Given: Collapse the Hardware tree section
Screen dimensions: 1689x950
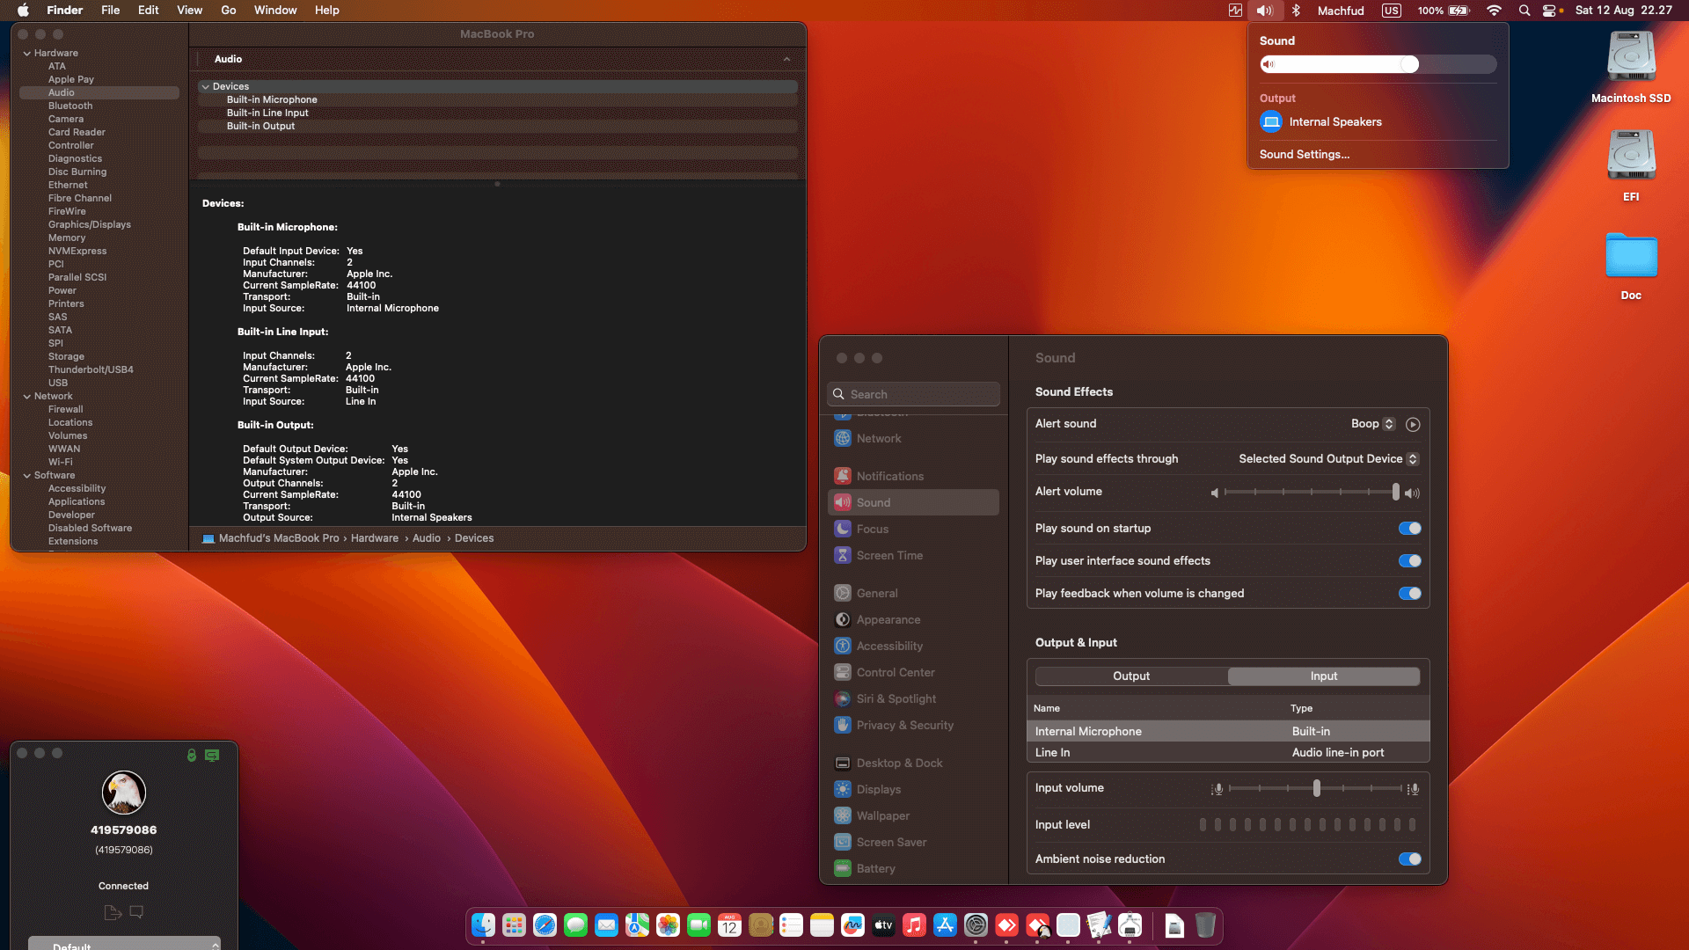Looking at the screenshot, I should (x=26, y=54).
